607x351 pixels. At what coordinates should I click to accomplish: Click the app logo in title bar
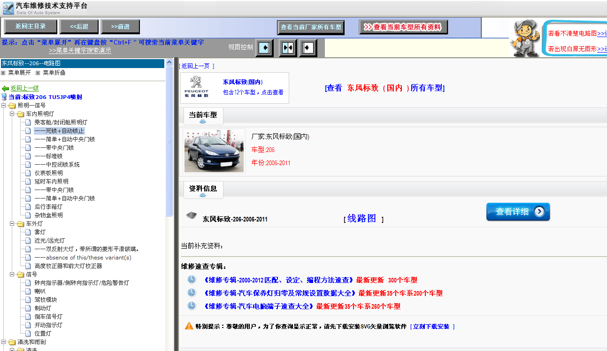[x=8, y=8]
